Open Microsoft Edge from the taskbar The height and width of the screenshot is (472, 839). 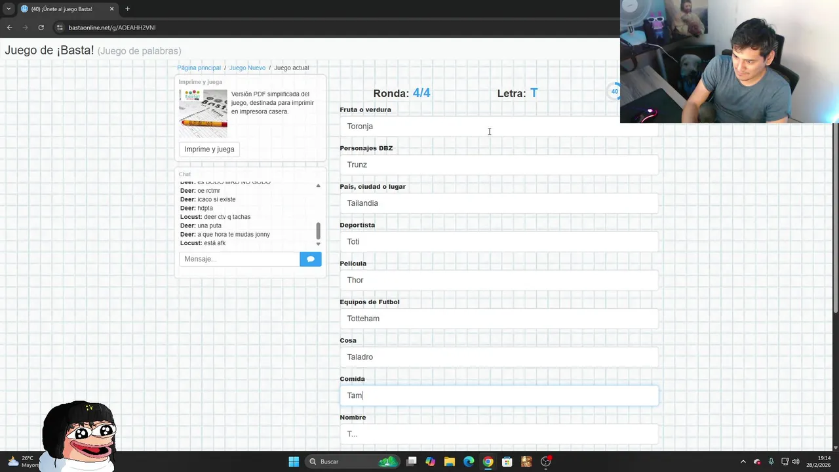469,462
